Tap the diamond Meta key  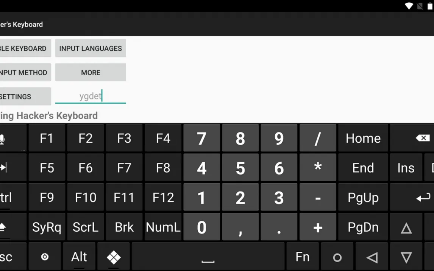pyautogui.click(x=114, y=257)
